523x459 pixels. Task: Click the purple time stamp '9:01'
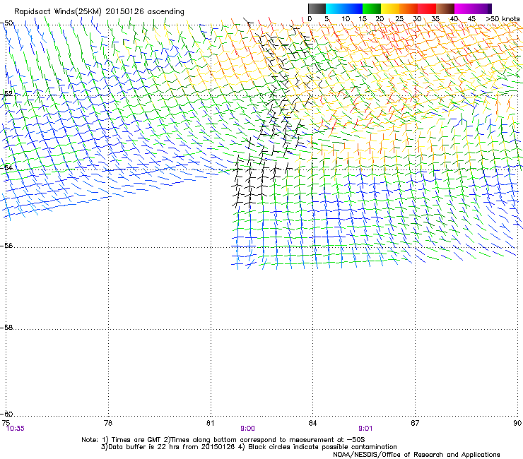[365, 429]
